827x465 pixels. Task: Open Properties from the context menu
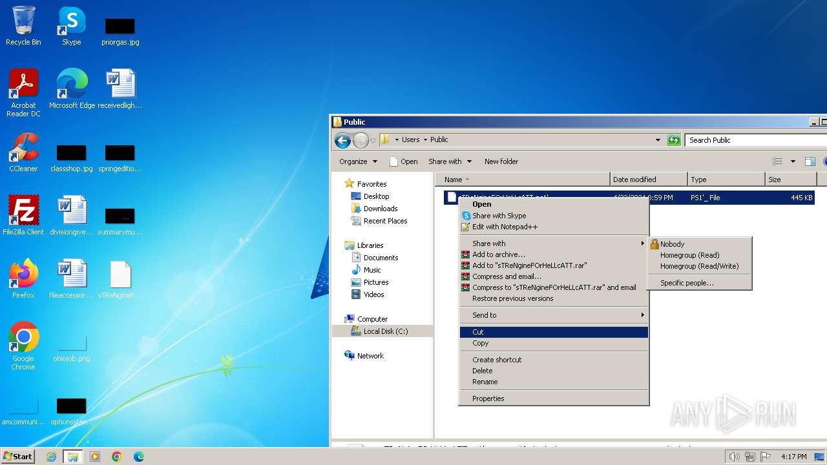pos(553,398)
